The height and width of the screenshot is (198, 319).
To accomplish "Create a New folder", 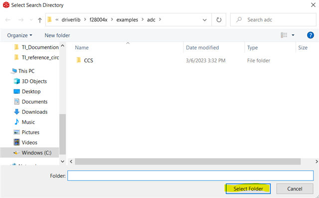I will (x=57, y=35).
